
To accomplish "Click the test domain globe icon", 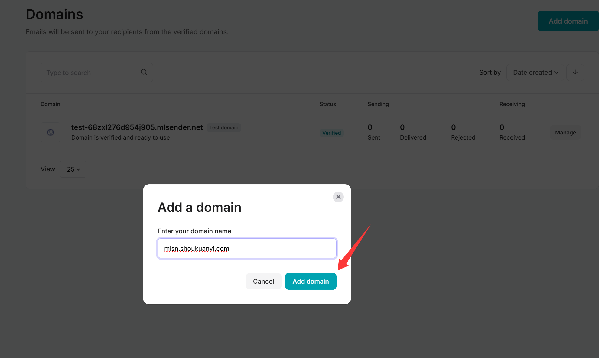I will [50, 132].
